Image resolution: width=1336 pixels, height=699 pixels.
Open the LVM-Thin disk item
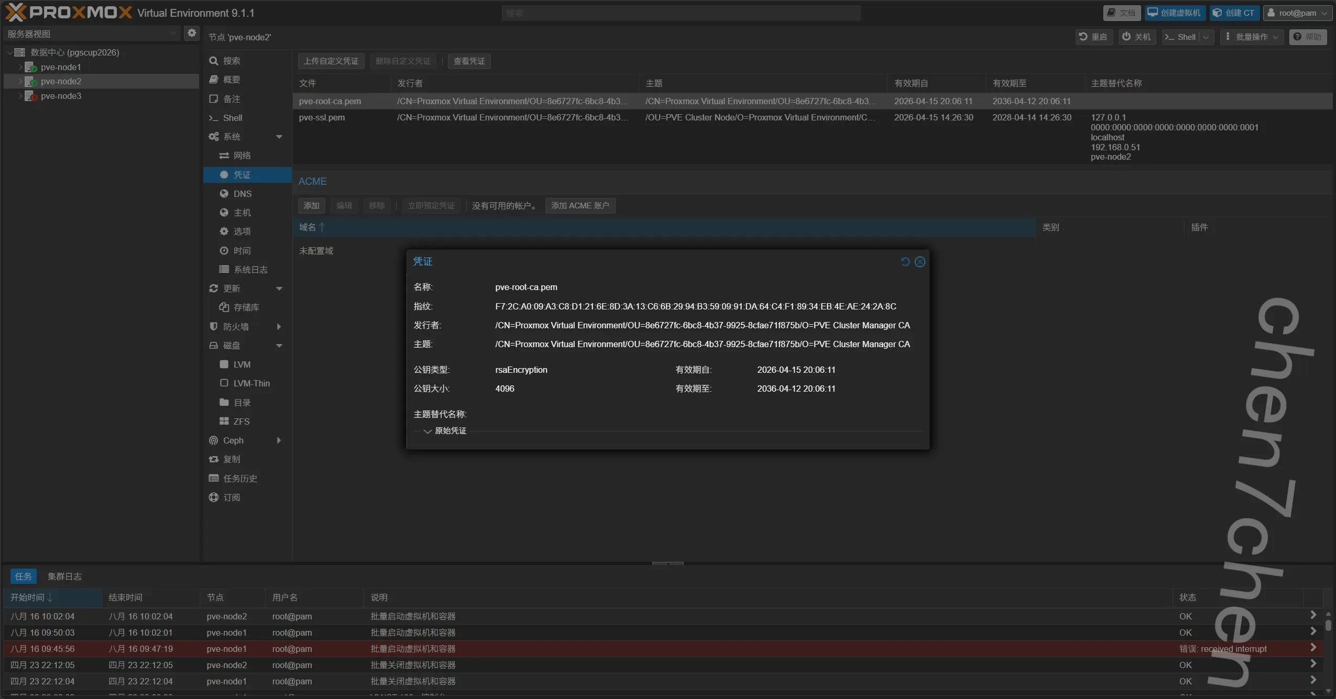tap(247, 383)
